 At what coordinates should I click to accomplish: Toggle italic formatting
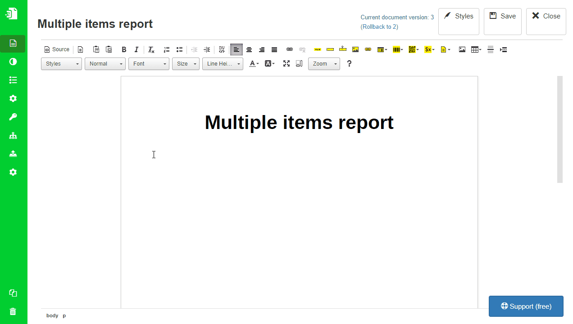(x=136, y=49)
